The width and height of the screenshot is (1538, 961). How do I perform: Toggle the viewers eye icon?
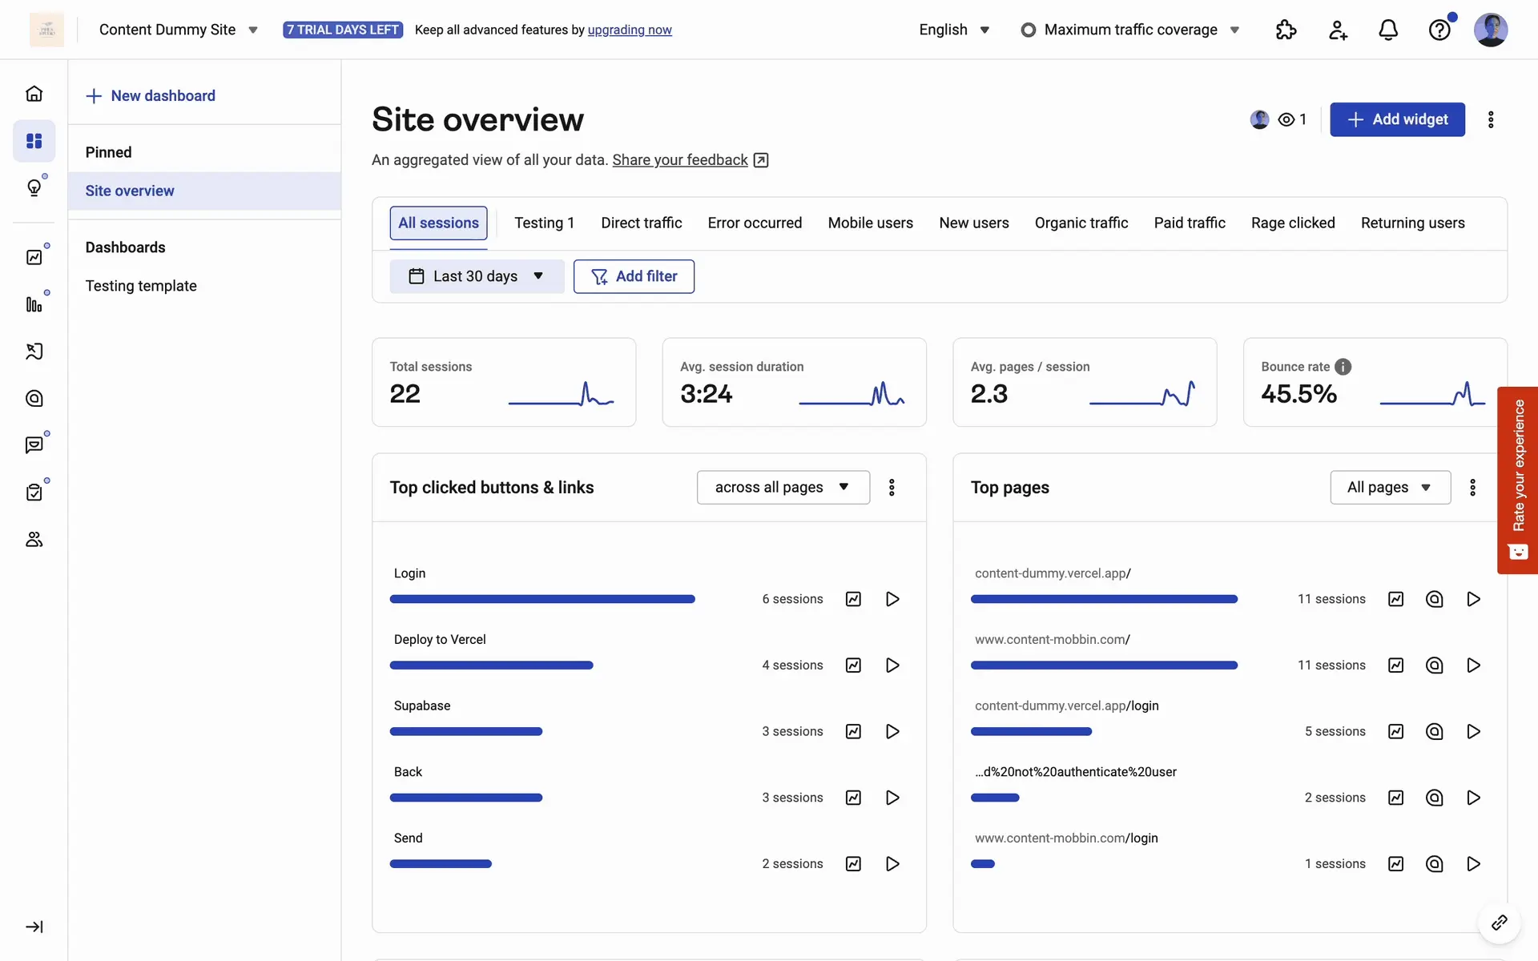pyautogui.click(x=1286, y=119)
